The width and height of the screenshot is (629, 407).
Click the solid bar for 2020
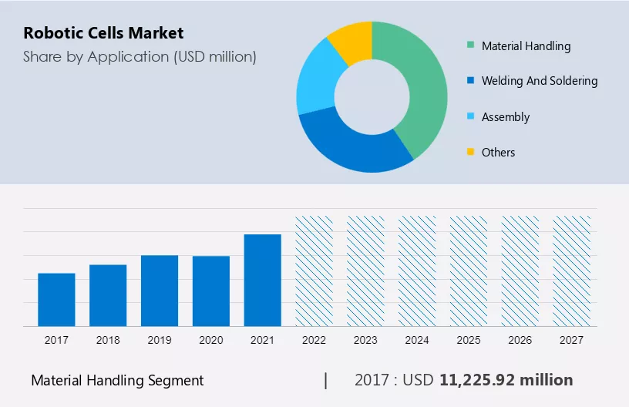point(211,291)
